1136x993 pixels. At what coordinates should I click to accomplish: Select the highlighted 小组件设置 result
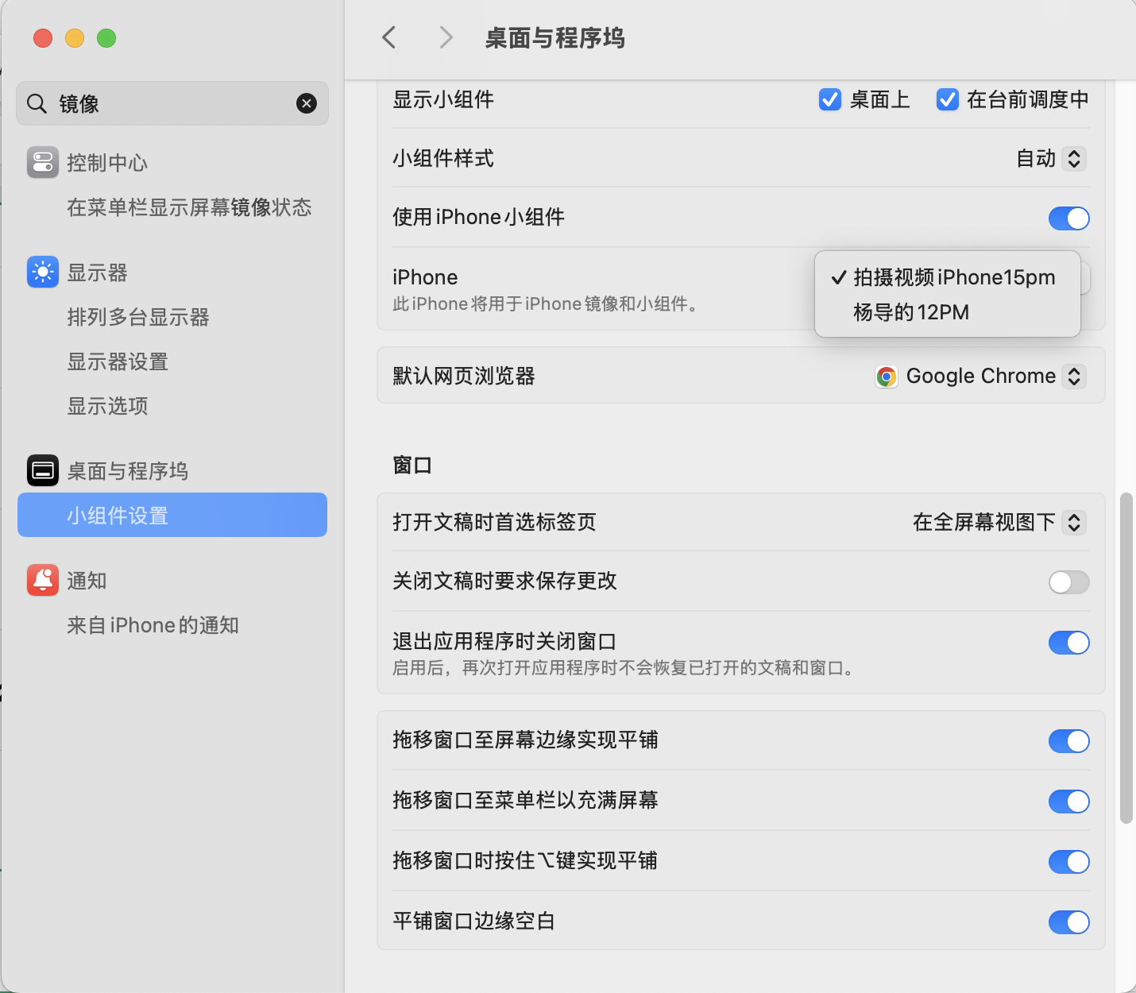point(172,515)
